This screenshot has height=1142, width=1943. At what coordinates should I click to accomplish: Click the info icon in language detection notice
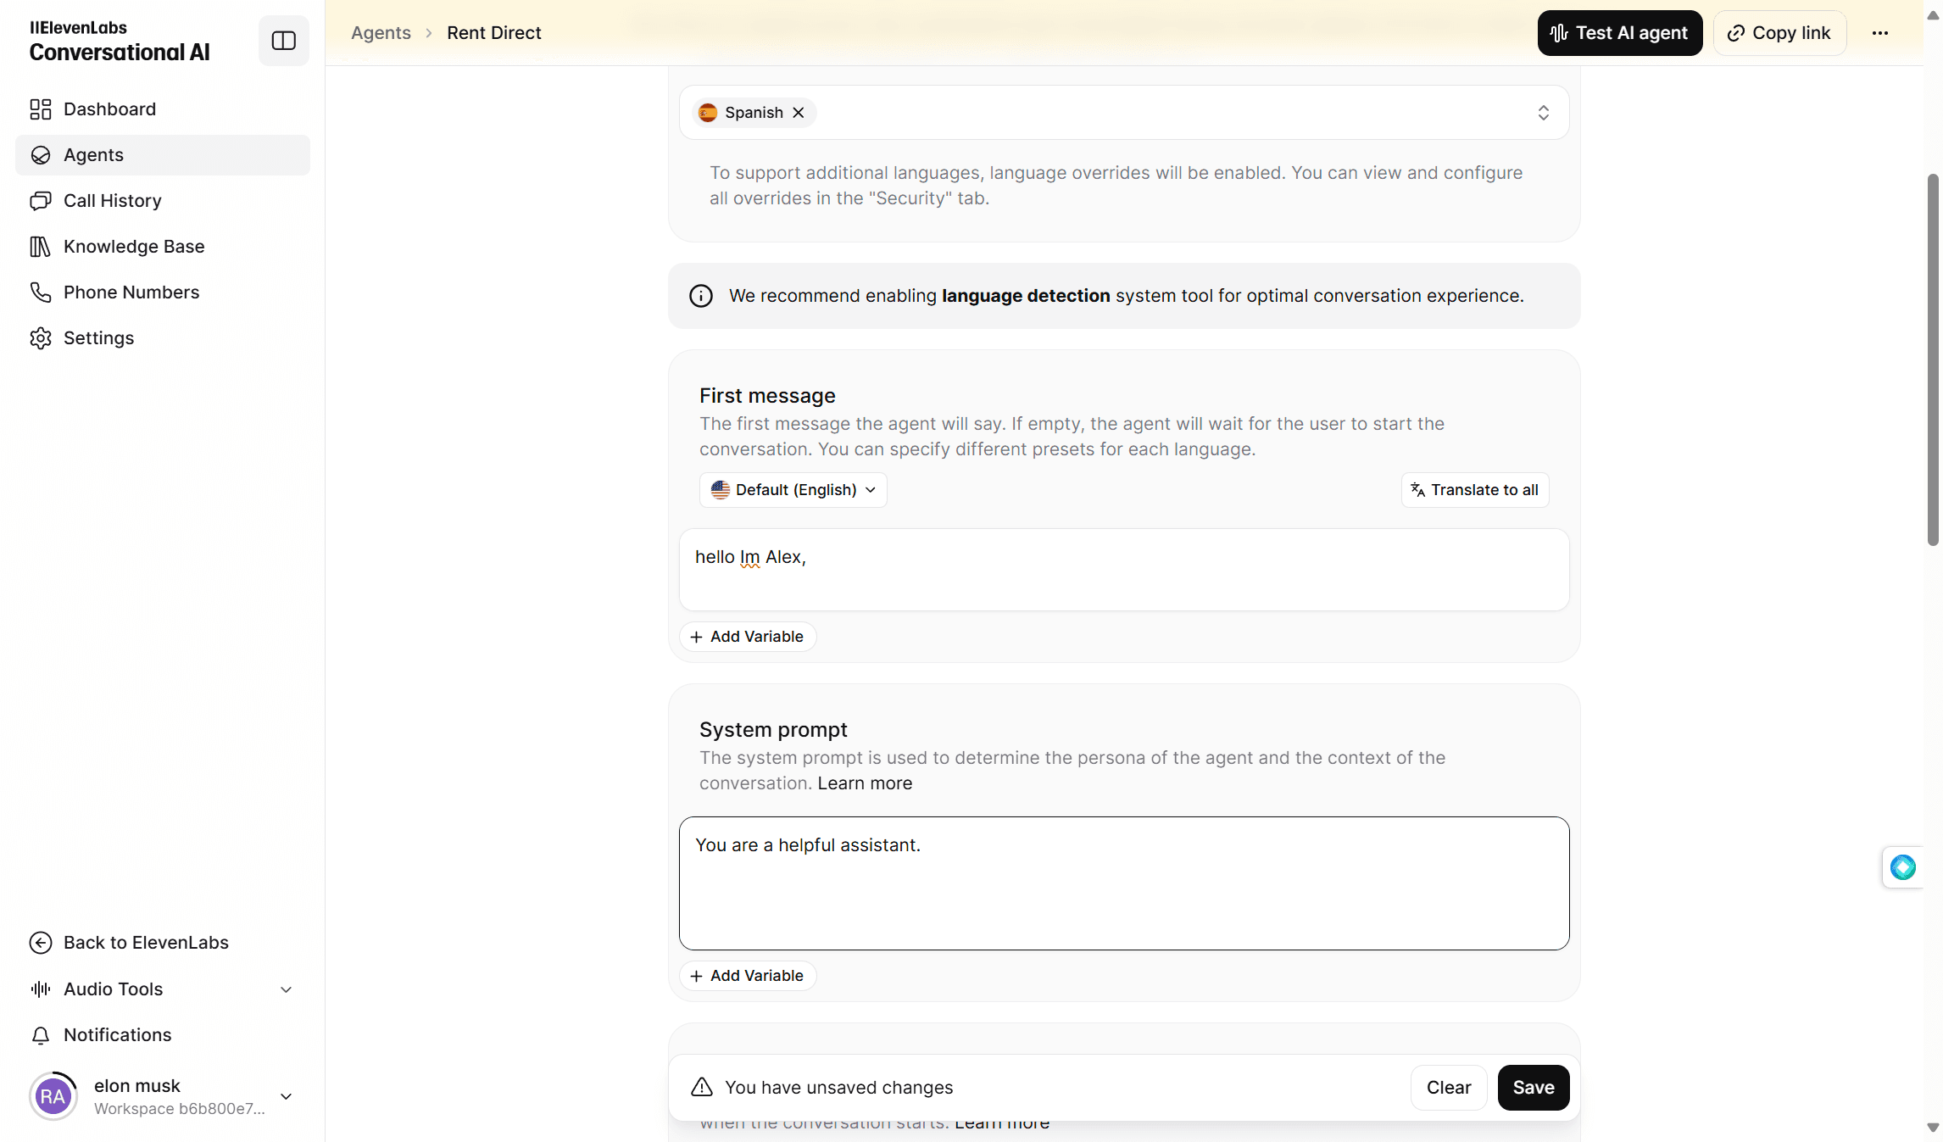(701, 296)
